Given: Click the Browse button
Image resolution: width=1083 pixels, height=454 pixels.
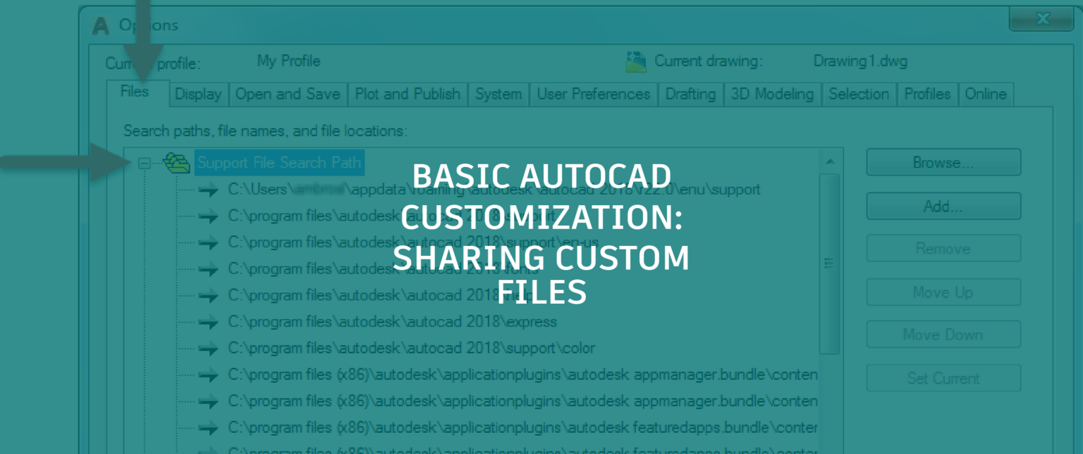Looking at the screenshot, I should click(x=943, y=162).
